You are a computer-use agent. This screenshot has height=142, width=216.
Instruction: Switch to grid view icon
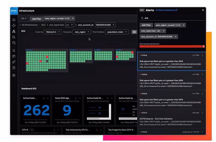point(134,32)
